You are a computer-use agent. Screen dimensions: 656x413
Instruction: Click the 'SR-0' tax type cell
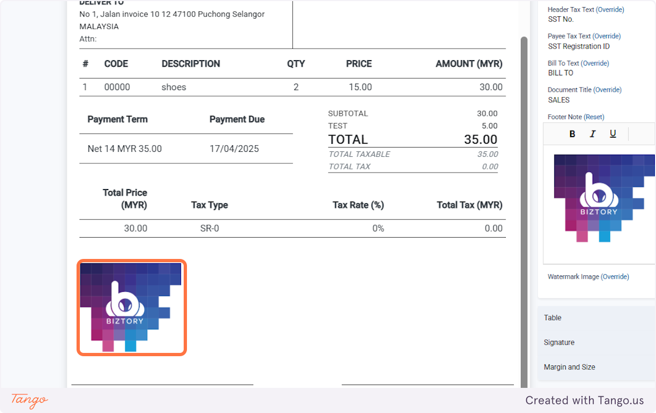[x=209, y=228]
